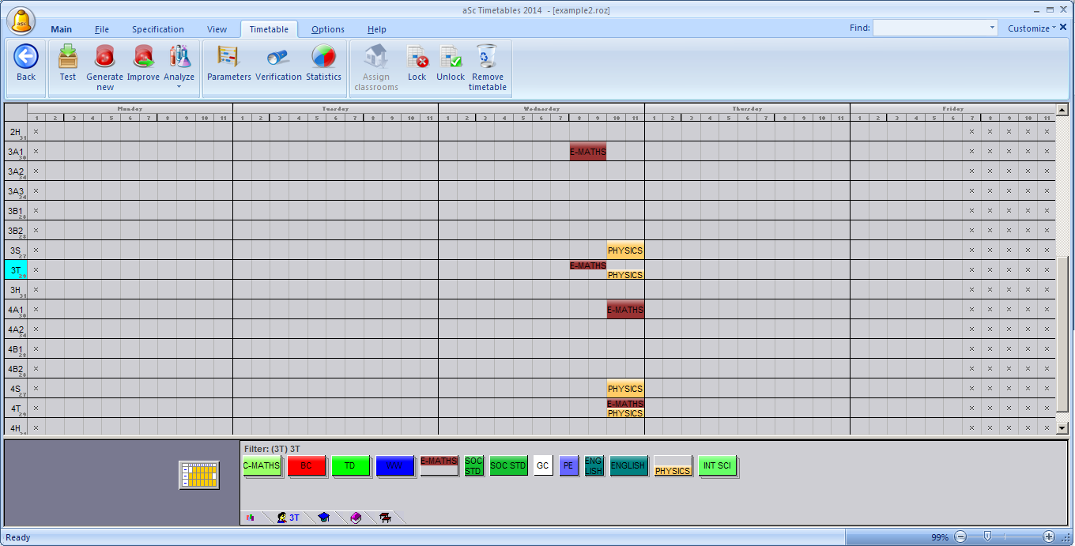Open the Statistics pie chart

tap(323, 58)
